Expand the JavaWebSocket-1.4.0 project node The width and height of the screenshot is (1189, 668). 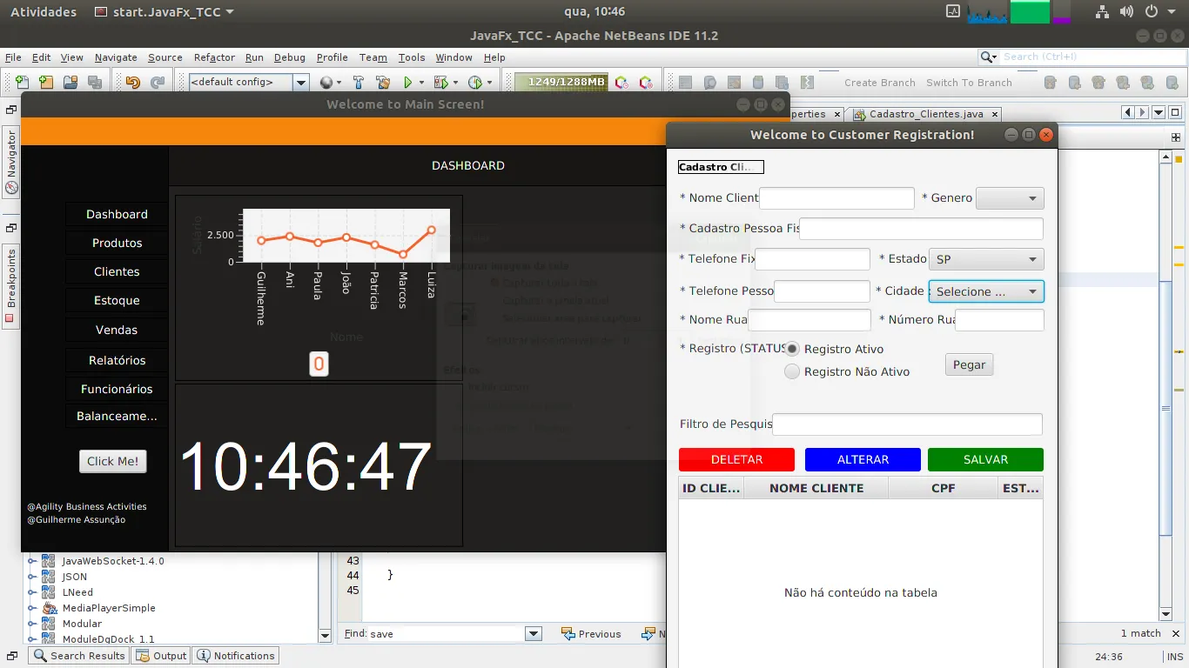coord(33,561)
